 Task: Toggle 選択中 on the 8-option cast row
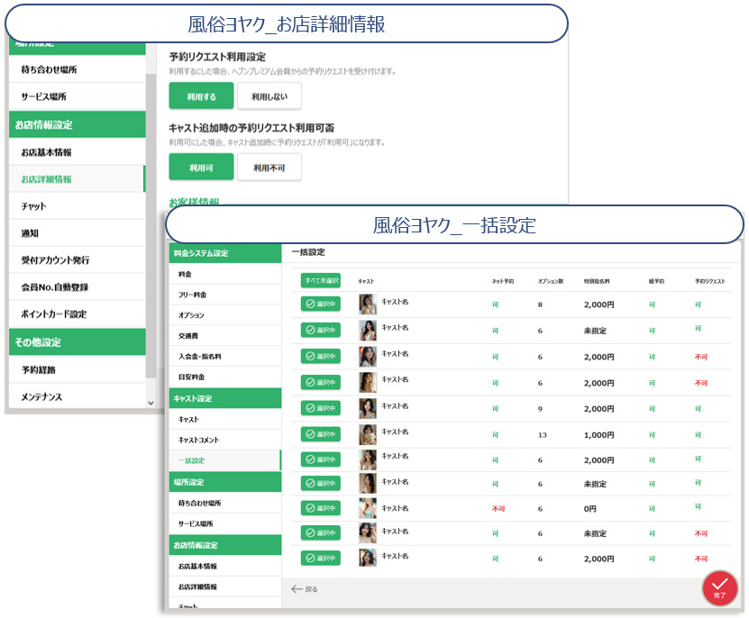point(321,304)
